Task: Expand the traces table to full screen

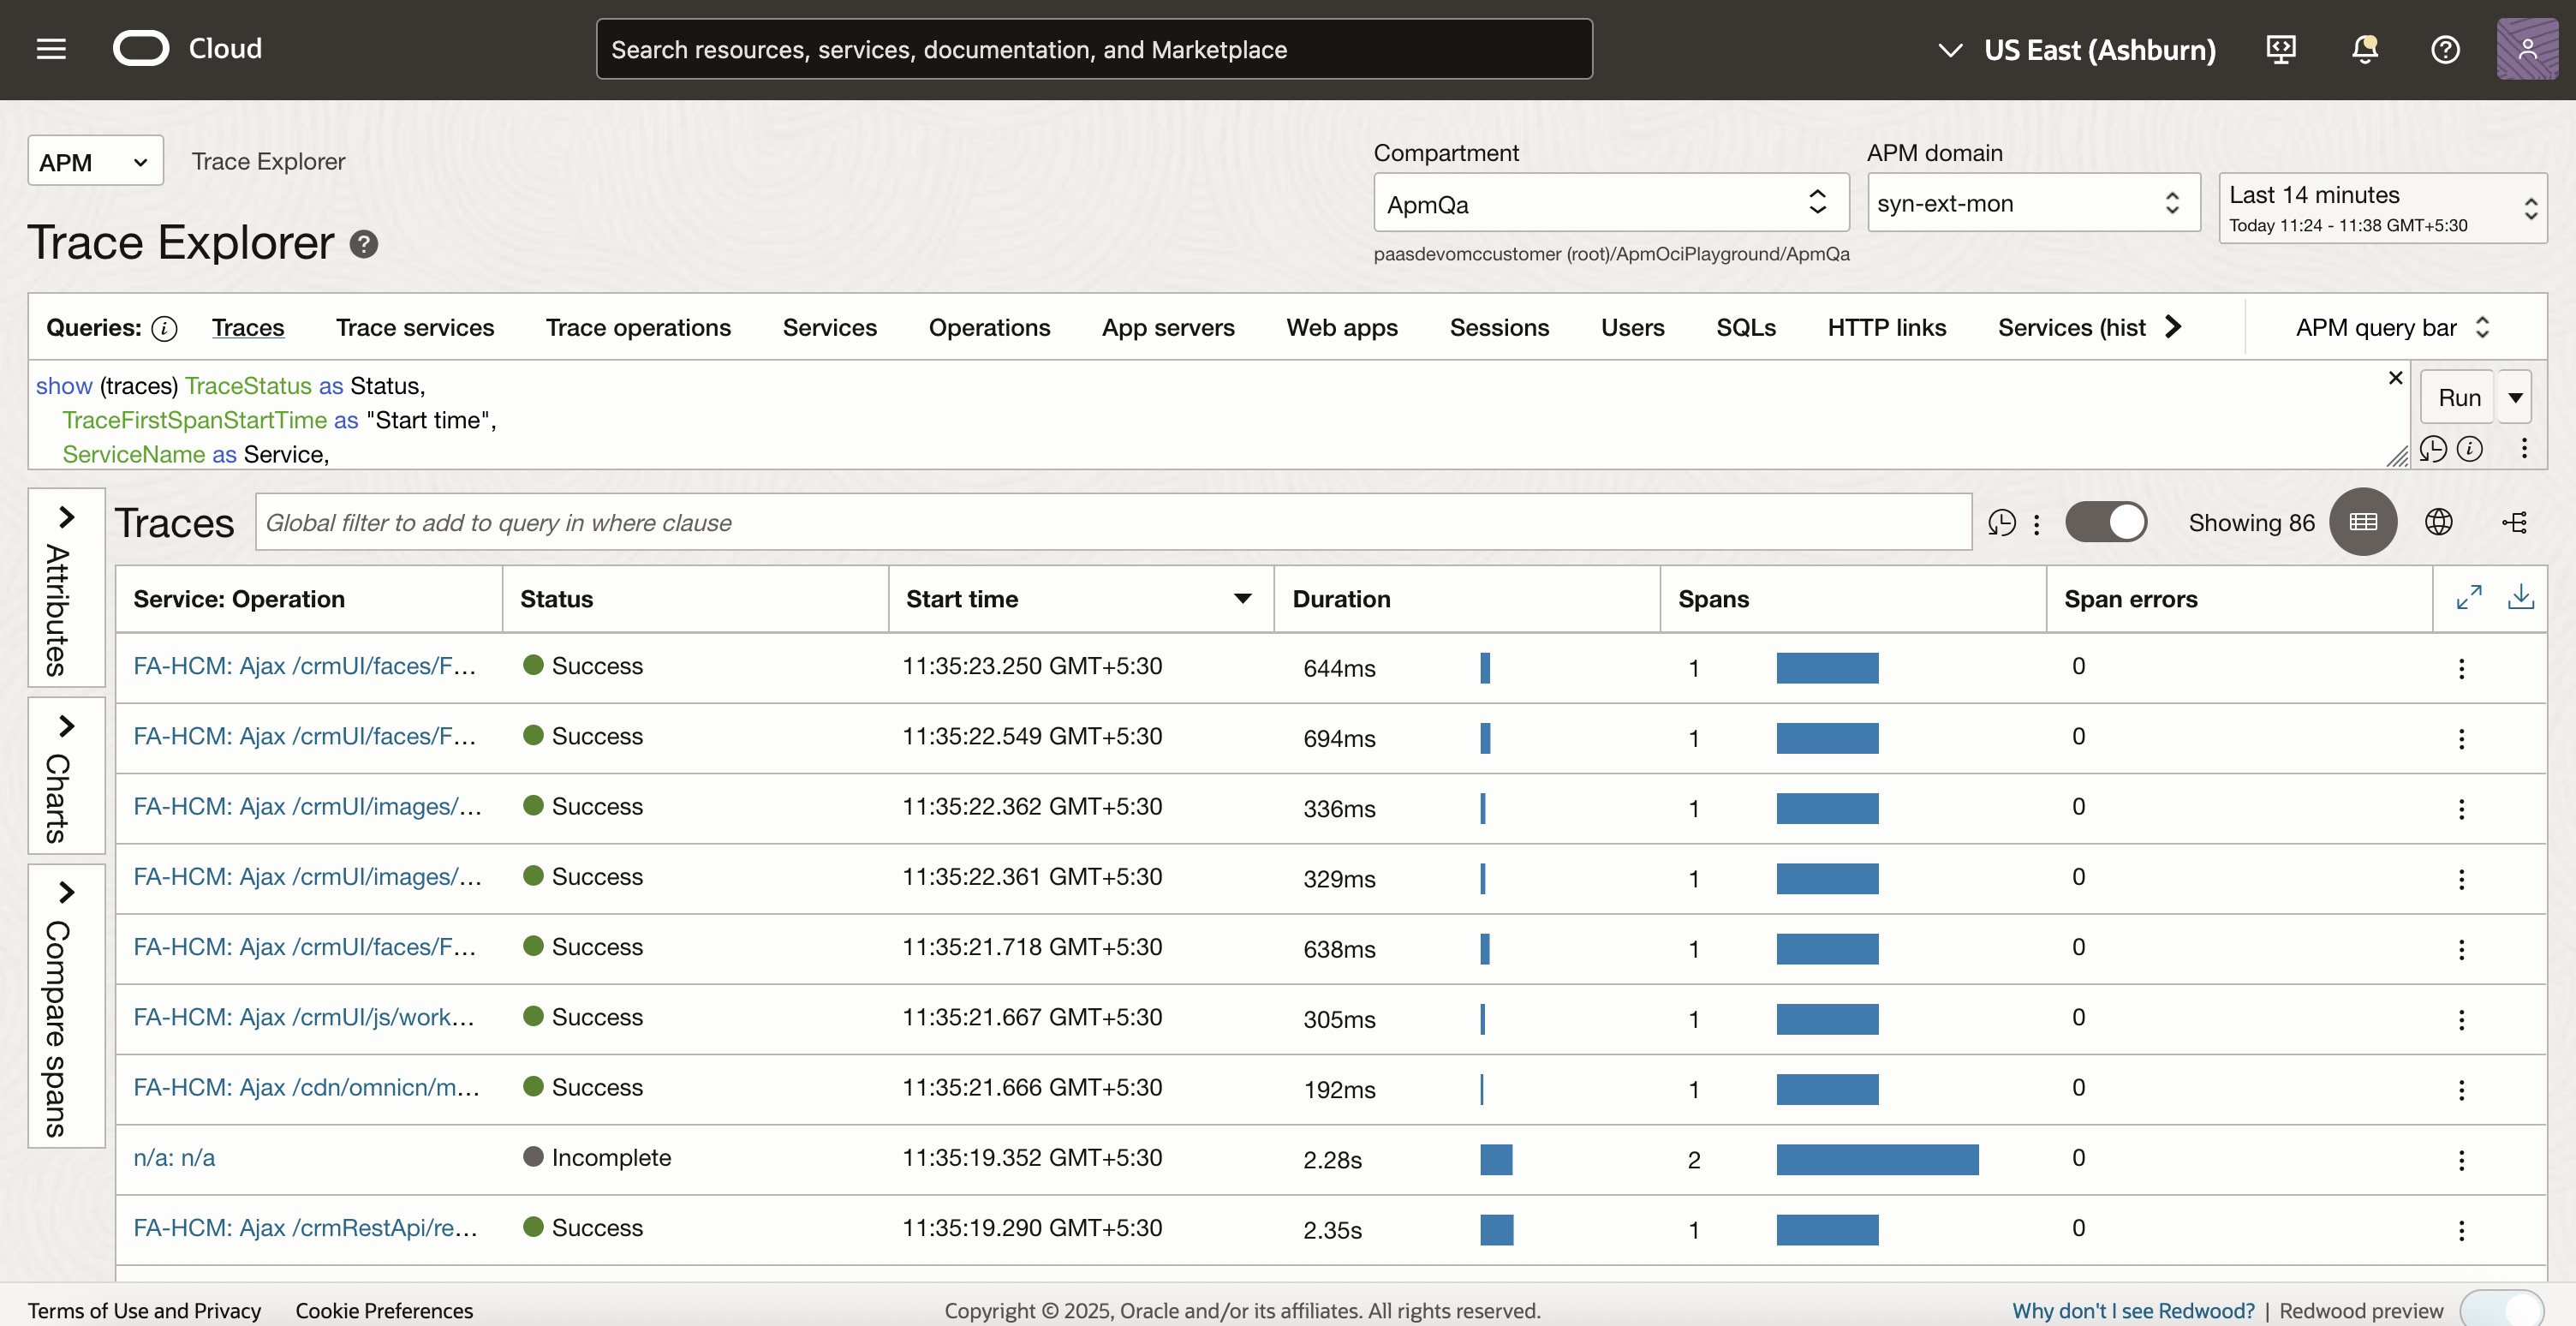Action: point(2468,597)
